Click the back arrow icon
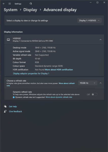 click(4, 4)
